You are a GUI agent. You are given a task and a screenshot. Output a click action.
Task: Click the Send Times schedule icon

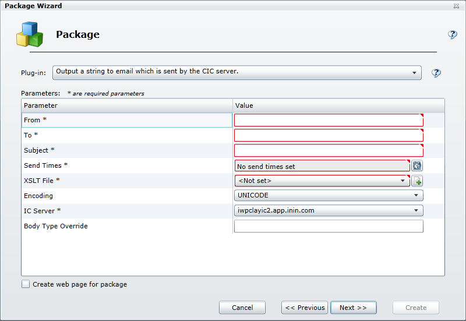(x=417, y=166)
